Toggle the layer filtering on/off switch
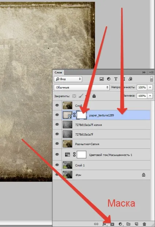This screenshot has height=227, width=155. 151,79
